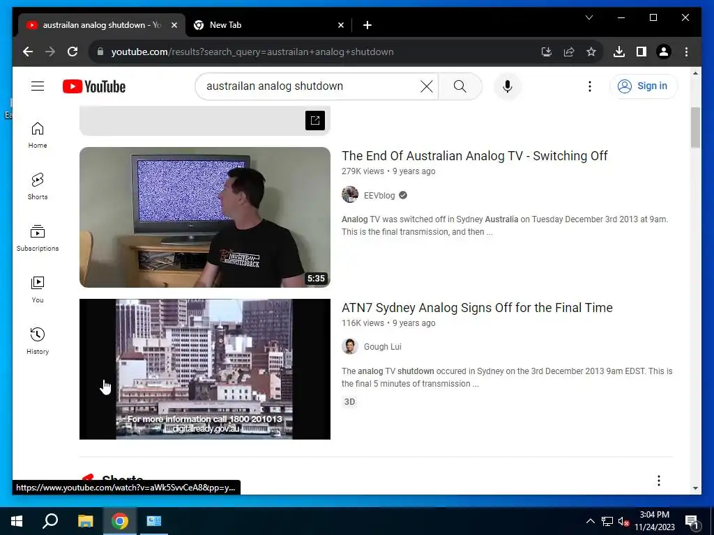Image resolution: width=714 pixels, height=535 pixels.
Task: Open YouTube settings three-dot menu
Action: (590, 86)
